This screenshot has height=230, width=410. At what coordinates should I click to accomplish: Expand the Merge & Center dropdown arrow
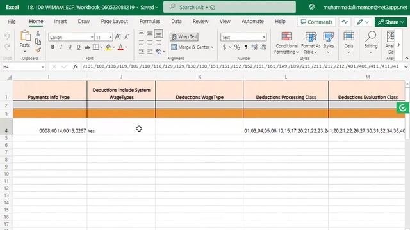[212, 47]
